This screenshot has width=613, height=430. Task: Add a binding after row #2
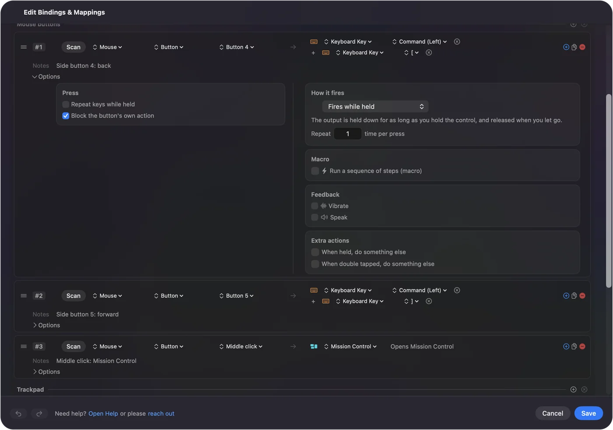point(566,296)
